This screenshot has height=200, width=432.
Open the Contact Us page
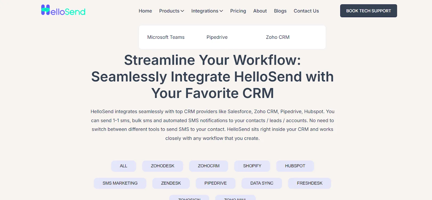click(306, 11)
